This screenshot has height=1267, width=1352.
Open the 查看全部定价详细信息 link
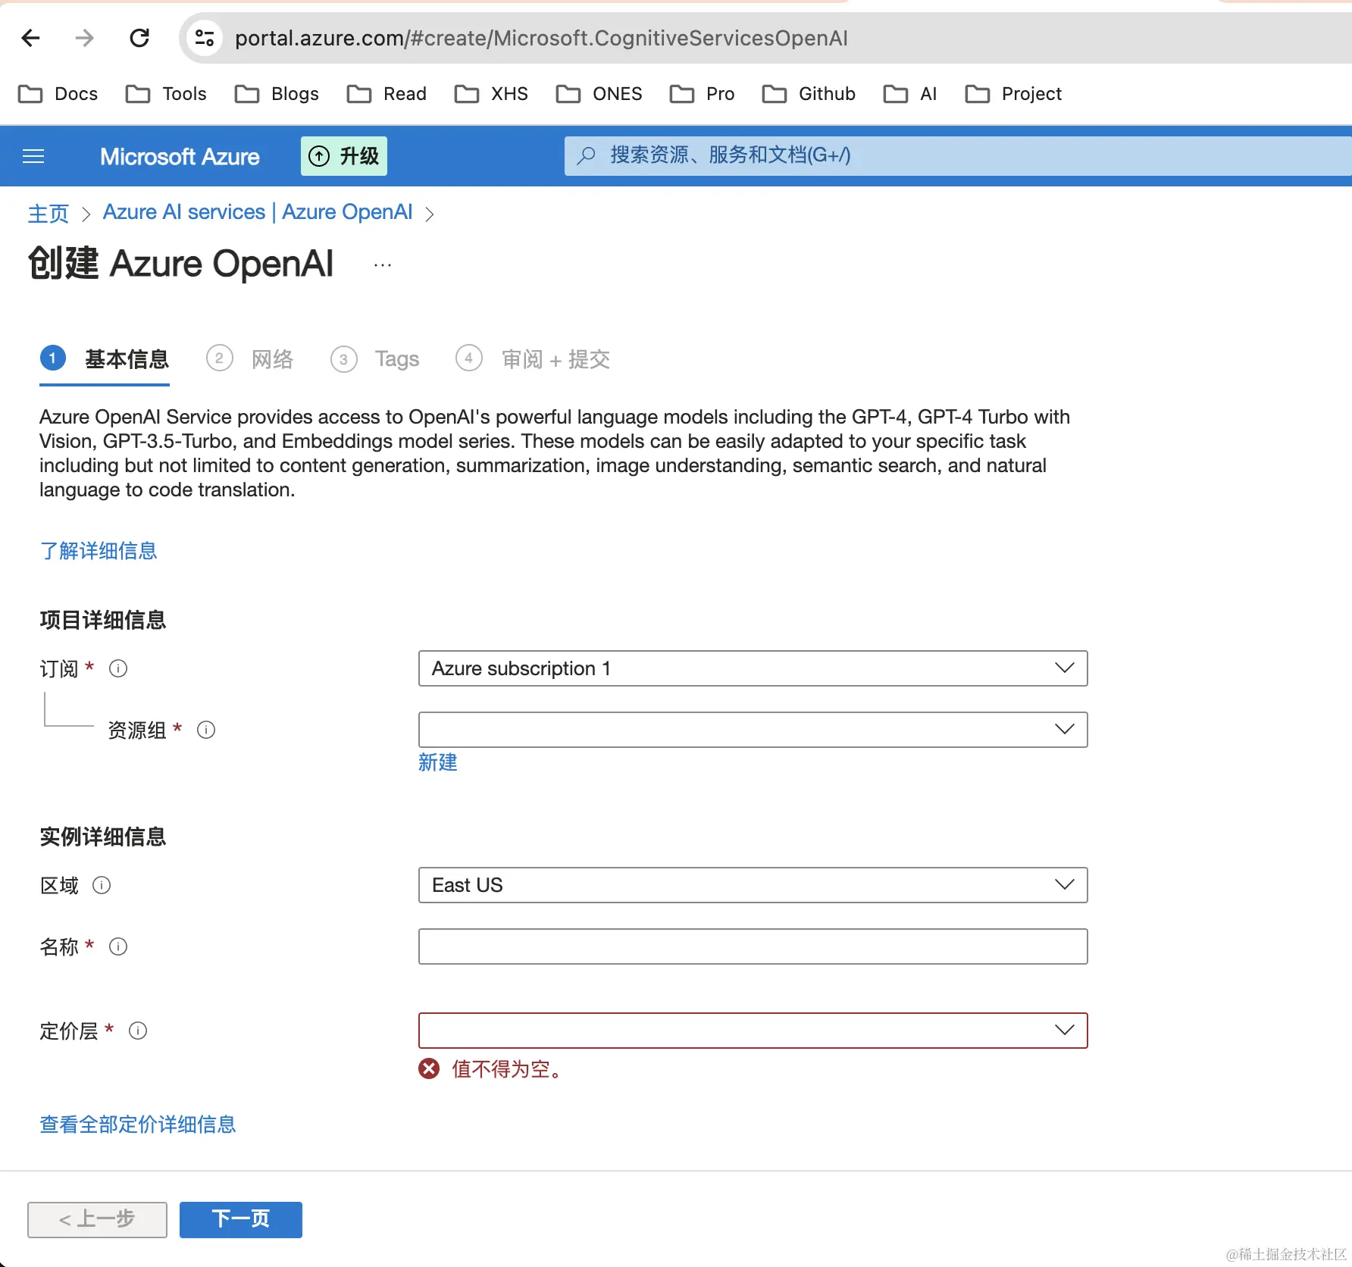click(138, 1125)
